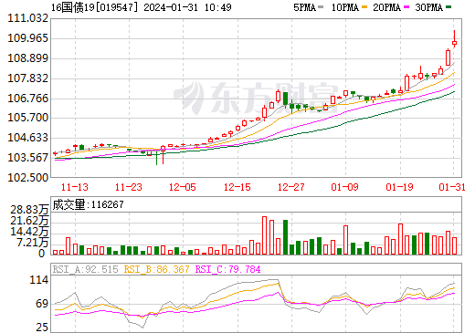Viewport: 475px width, 333px height.
Task: Click the 111.032 top price label
Action: tap(27, 18)
